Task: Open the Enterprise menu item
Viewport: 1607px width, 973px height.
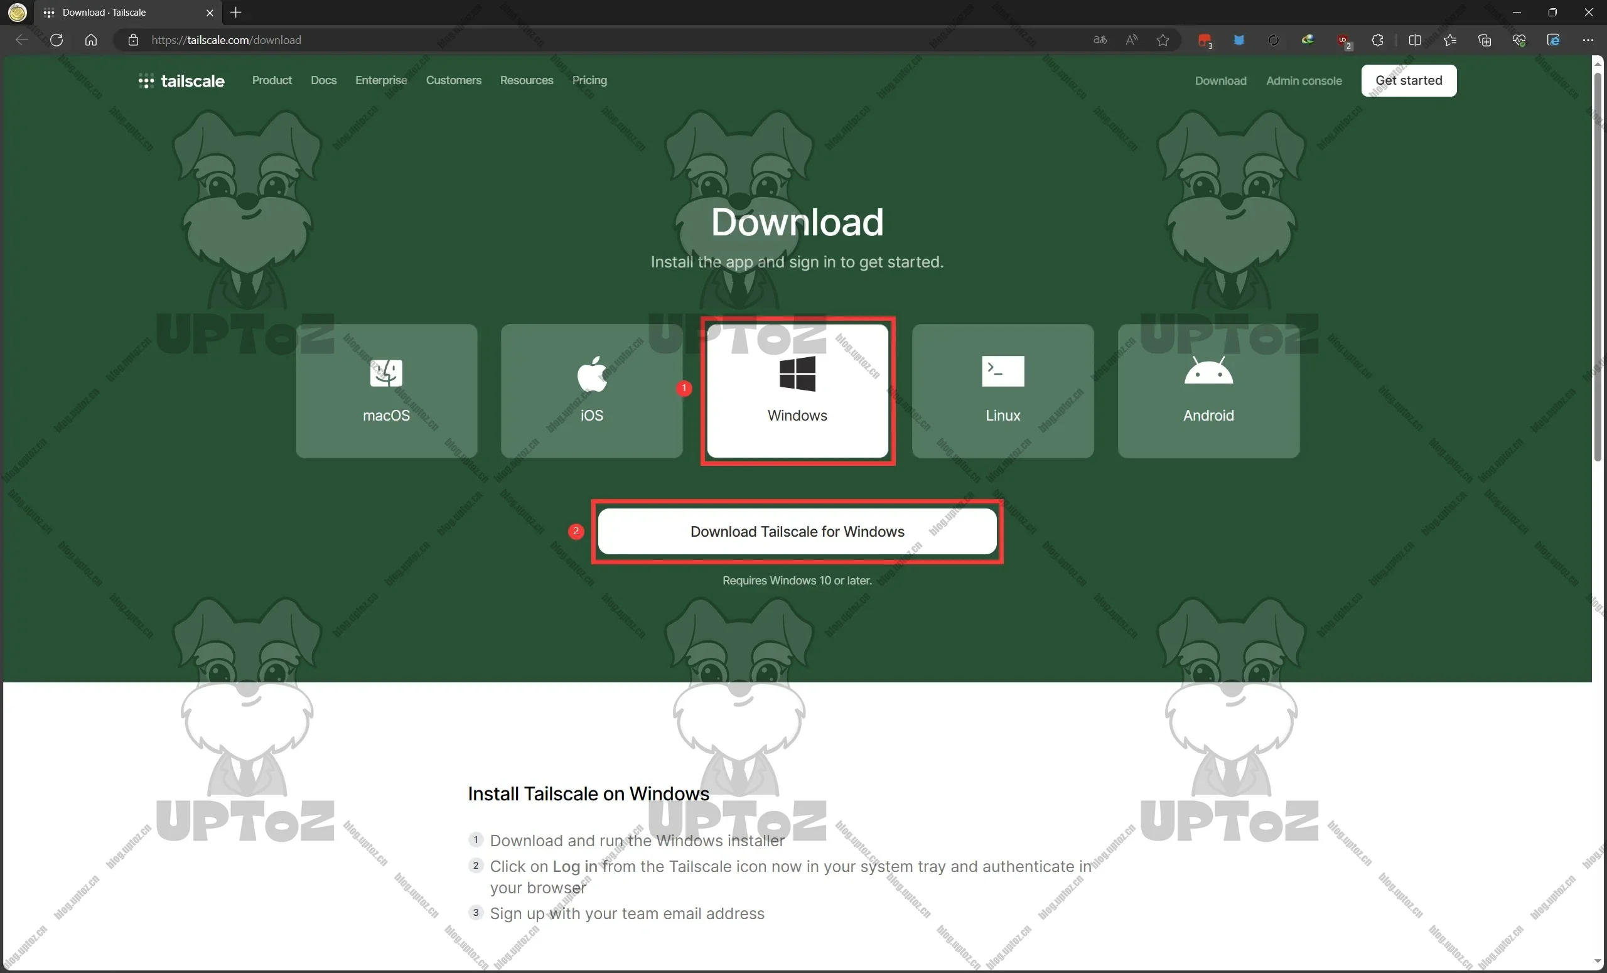Action: click(381, 80)
